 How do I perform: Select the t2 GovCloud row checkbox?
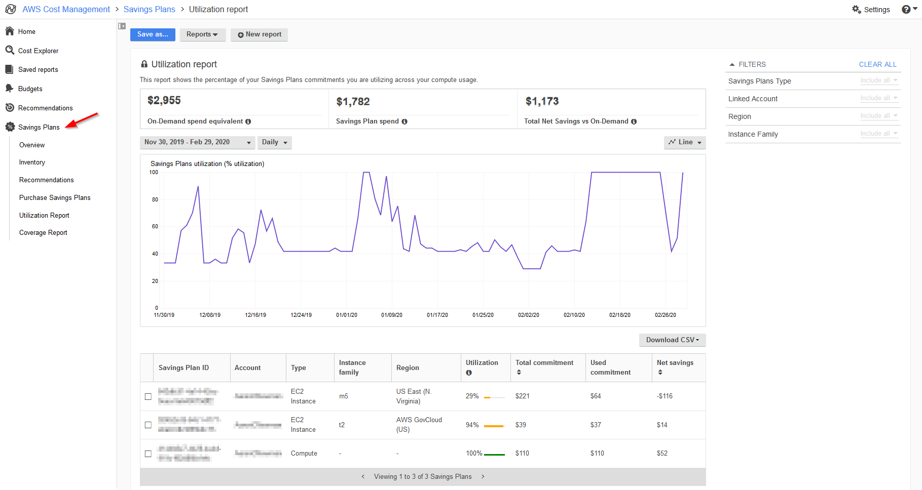148,425
